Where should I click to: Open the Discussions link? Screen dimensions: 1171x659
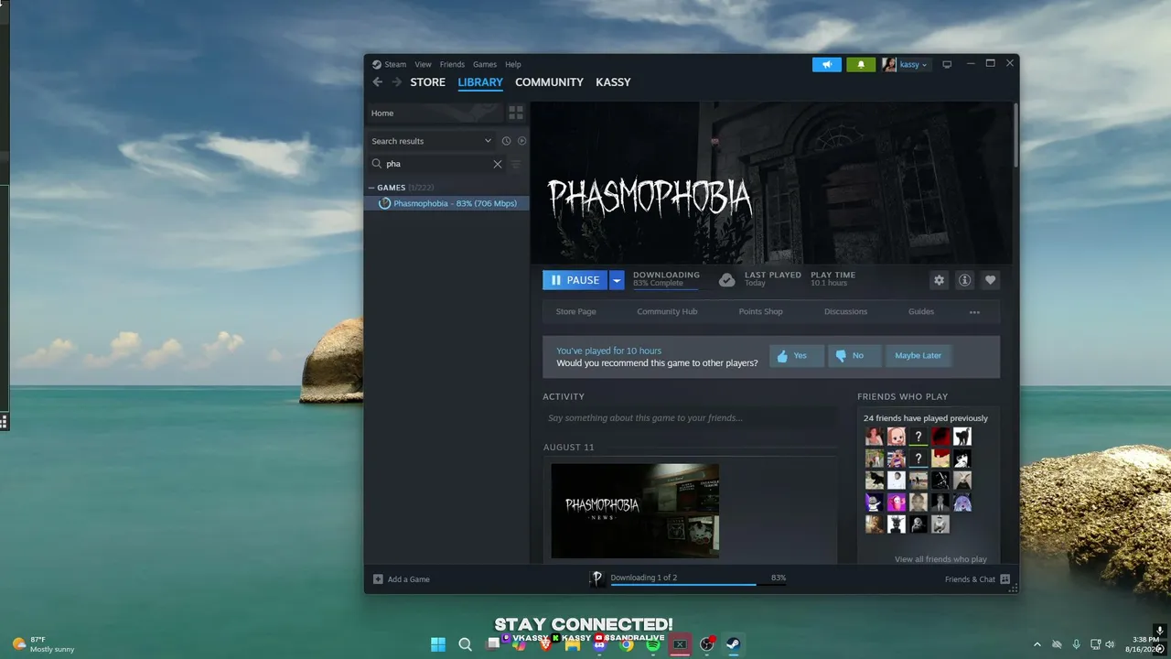(845, 311)
